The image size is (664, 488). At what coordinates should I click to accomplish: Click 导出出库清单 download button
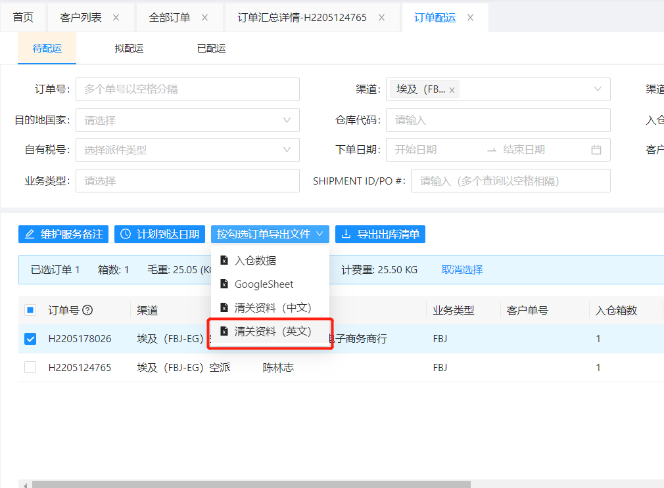[380, 234]
